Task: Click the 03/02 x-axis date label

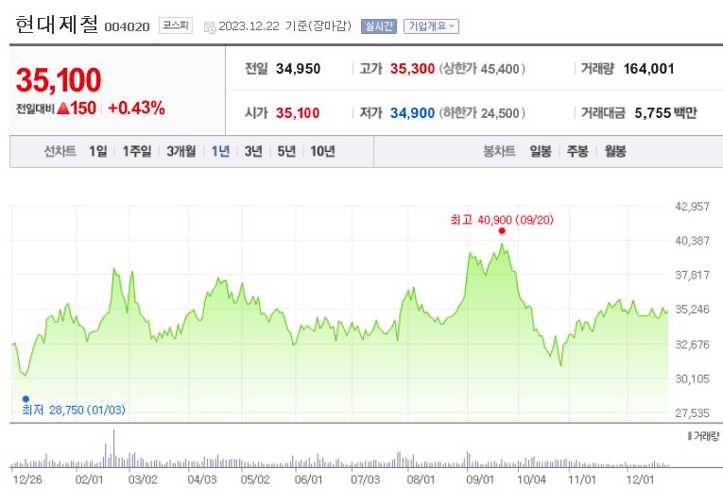Action: point(143,479)
